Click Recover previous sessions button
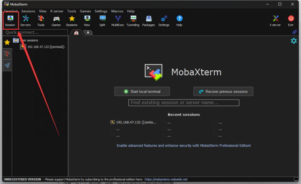 (223, 92)
